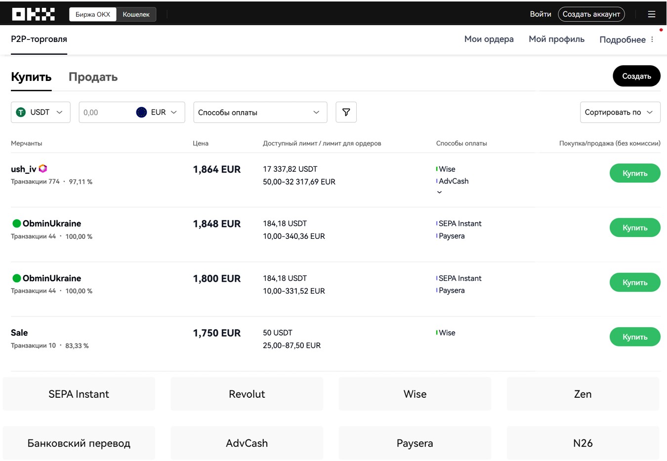Screen dimensions: 667x461
Task: Open the Сортировать по dropdown
Action: (620, 112)
